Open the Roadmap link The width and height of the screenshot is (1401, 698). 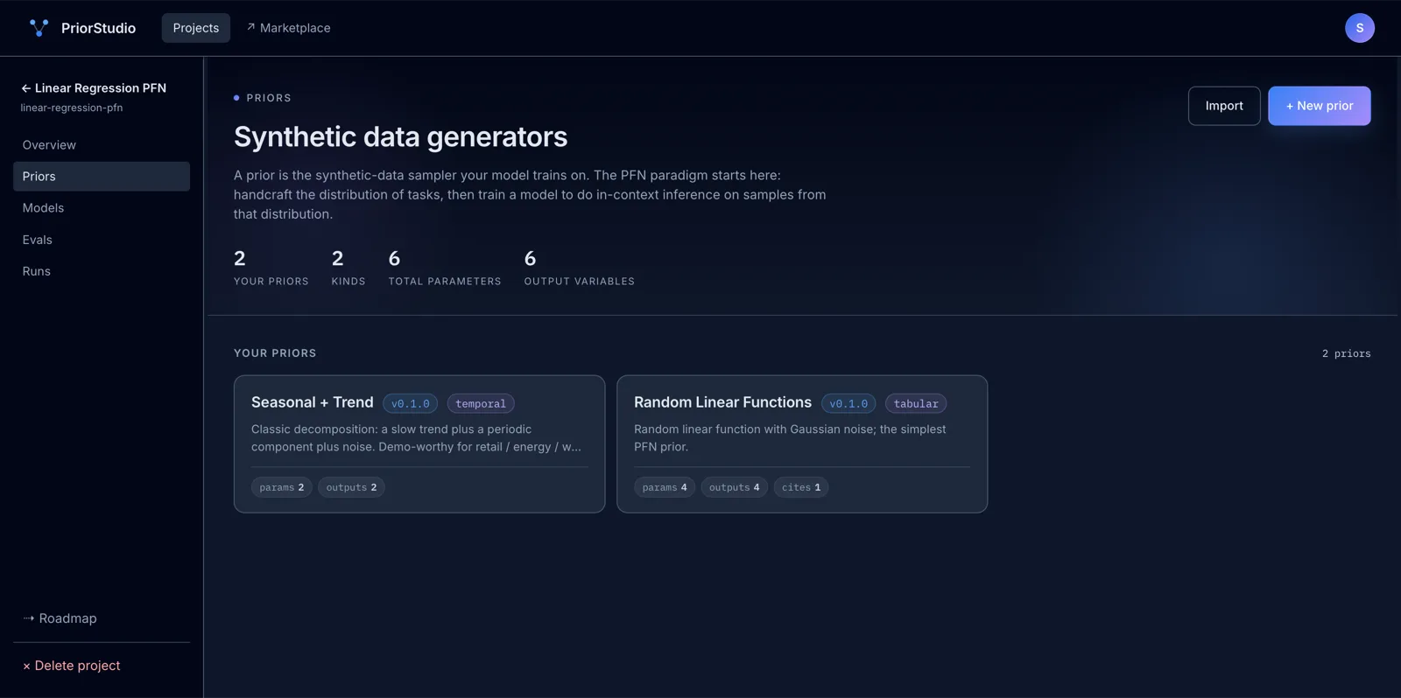60,618
